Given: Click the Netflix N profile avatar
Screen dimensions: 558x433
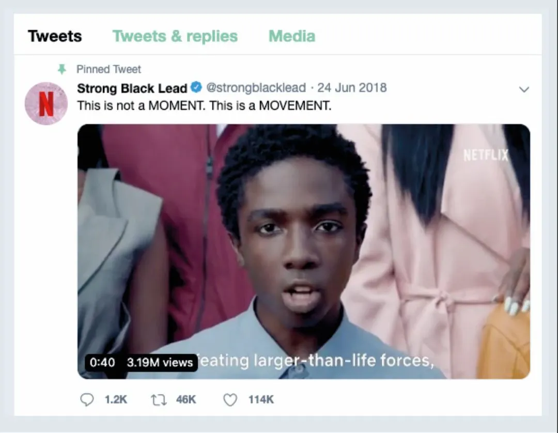Looking at the screenshot, I should [46, 103].
